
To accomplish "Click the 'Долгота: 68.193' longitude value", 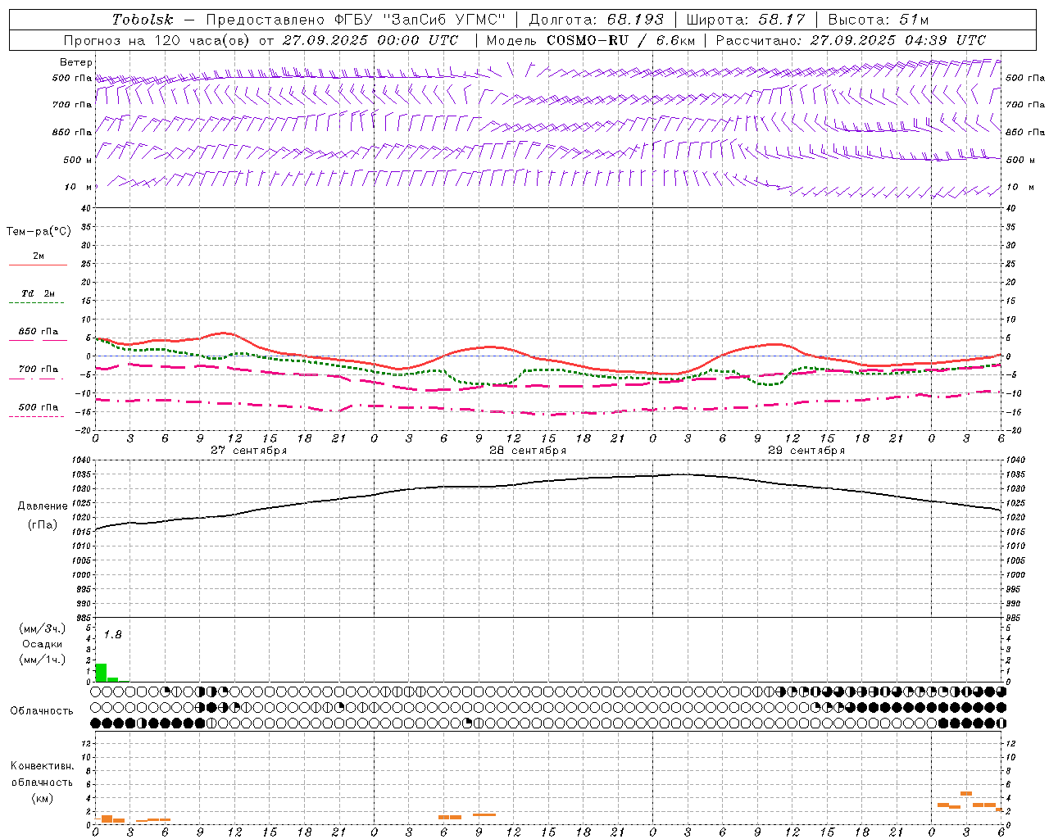I will pyautogui.click(x=597, y=20).
